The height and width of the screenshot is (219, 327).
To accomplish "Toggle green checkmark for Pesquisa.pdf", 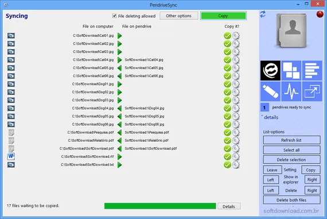I will click(227, 132).
